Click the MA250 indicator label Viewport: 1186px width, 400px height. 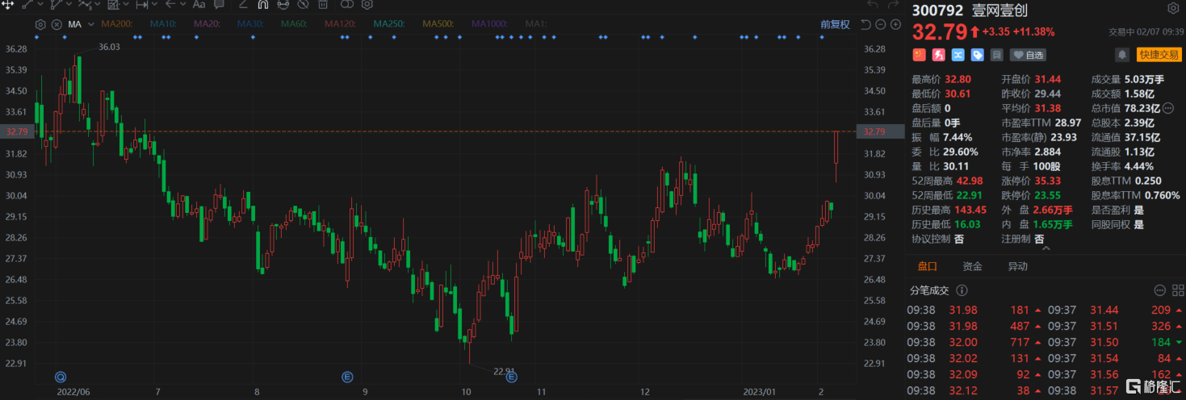pyautogui.click(x=389, y=24)
